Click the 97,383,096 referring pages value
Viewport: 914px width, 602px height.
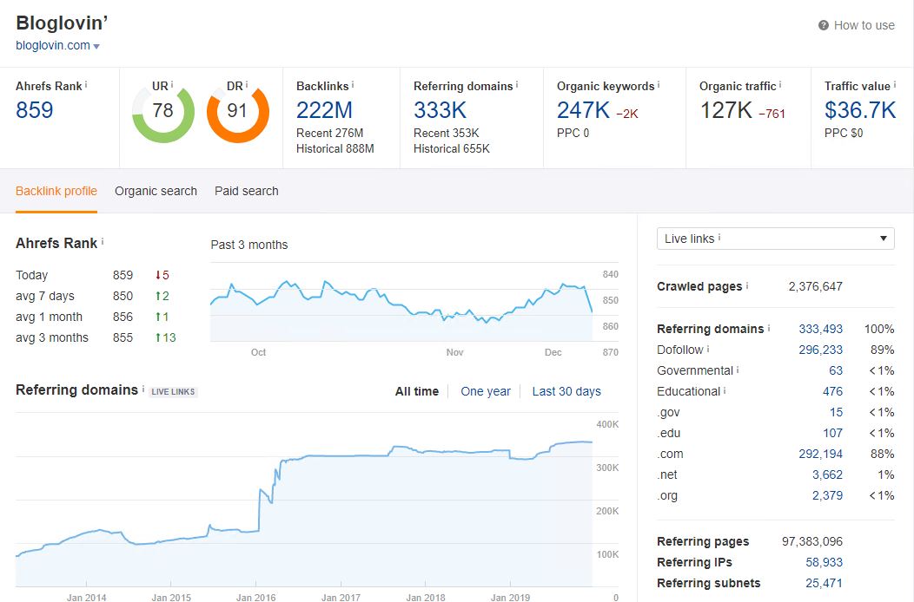click(812, 541)
